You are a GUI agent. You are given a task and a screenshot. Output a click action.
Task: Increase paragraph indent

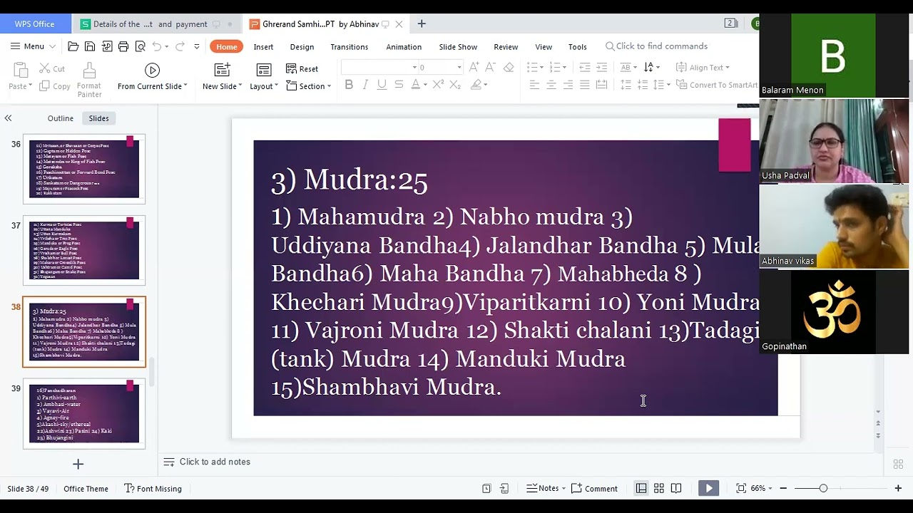(x=602, y=67)
